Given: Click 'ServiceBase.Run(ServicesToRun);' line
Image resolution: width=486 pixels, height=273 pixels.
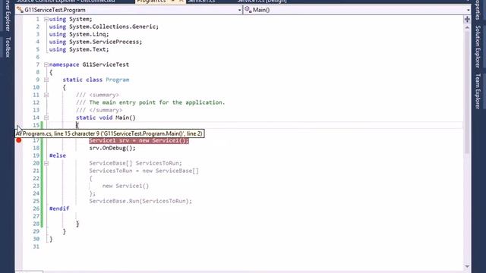Looking at the screenshot, I should click(x=140, y=201).
